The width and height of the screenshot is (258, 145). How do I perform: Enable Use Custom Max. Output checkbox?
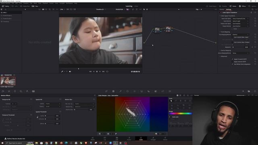[233, 42]
